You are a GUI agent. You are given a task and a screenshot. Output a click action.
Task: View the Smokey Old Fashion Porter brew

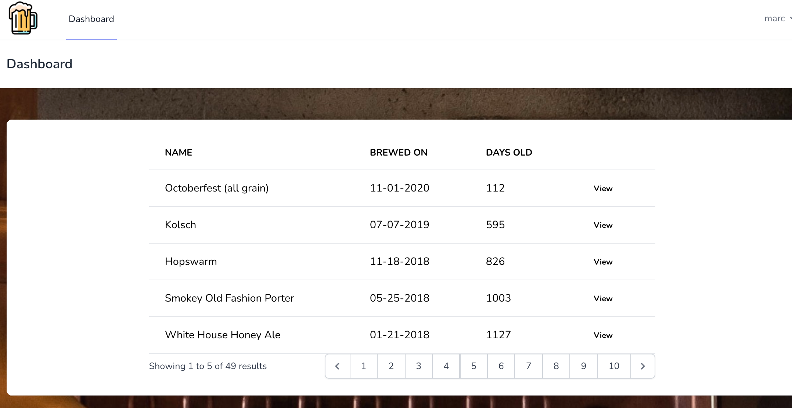pyautogui.click(x=603, y=298)
